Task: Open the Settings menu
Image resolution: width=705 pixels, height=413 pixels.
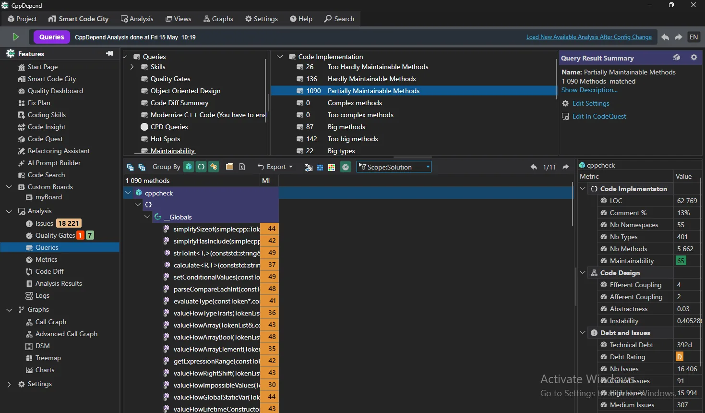Action: click(261, 19)
